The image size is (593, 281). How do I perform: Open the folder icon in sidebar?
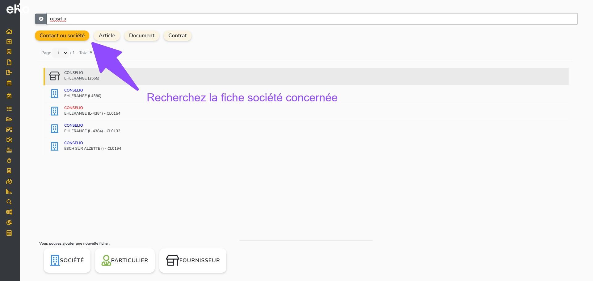[9, 119]
